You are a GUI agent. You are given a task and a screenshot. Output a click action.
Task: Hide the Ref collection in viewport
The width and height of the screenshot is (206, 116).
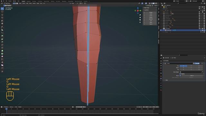[201, 7]
